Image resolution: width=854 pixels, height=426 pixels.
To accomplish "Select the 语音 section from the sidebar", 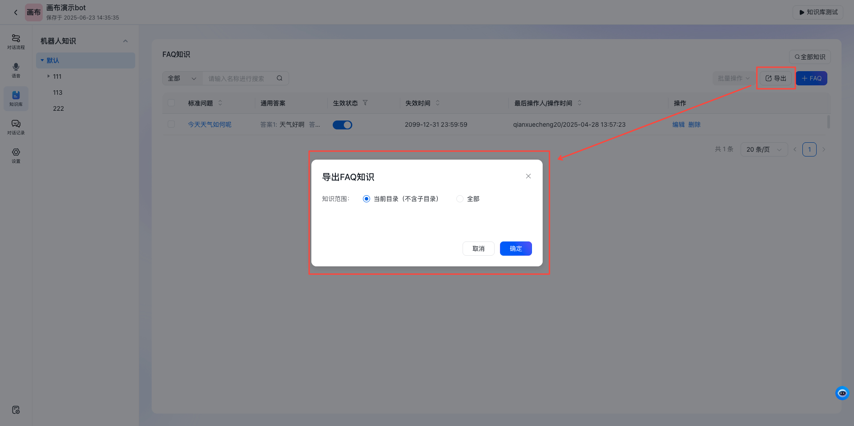I will click(16, 71).
